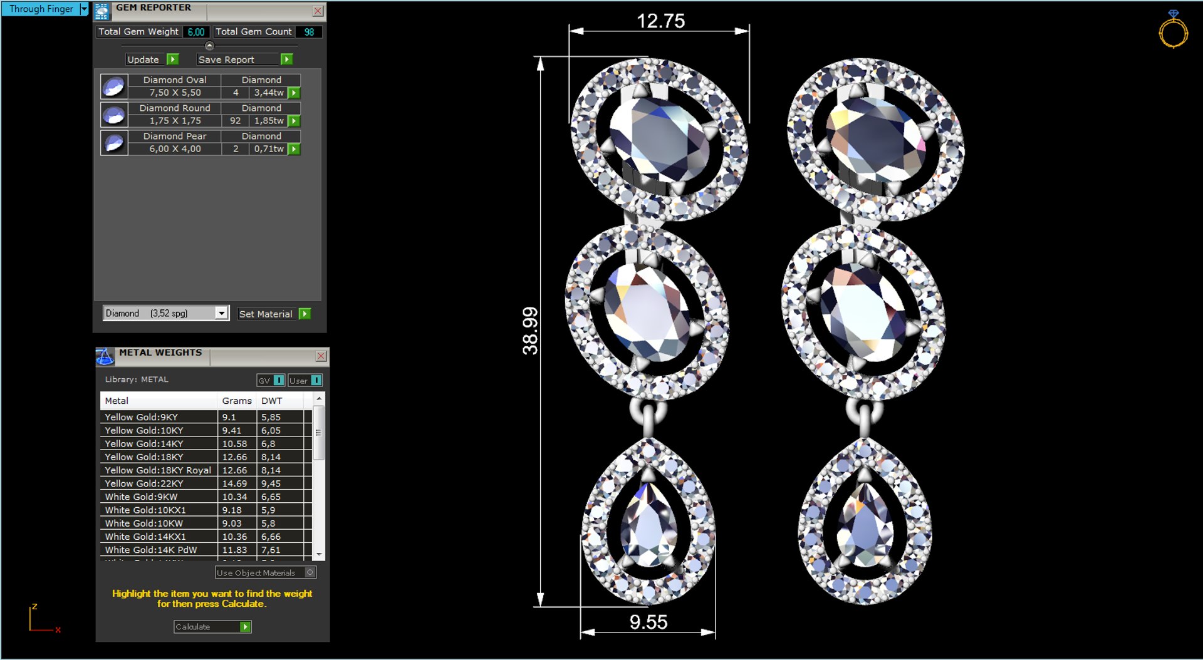Select the Yellow Gold:14KY row
Screen dimensions: 1203x660
(206, 443)
